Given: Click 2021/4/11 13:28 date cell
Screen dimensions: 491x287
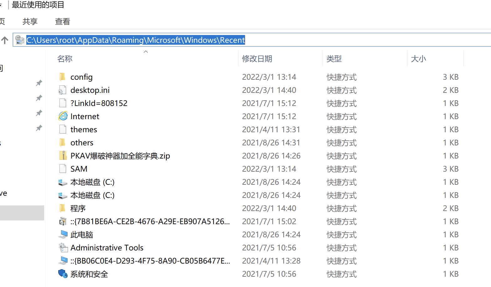Looking at the screenshot, I should click(x=271, y=261).
